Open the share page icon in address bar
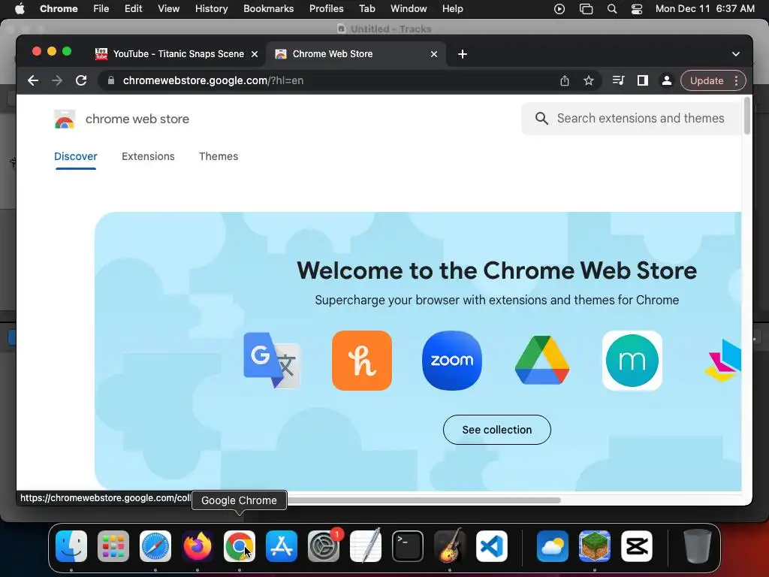The image size is (769, 577). [x=565, y=80]
